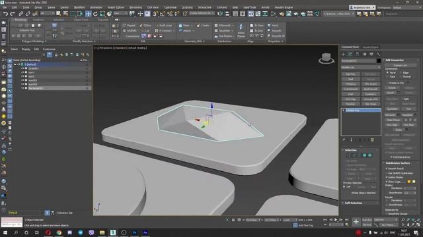The height and width of the screenshot is (237, 423).
Task: Collapse the 0 (default) layer tree
Action: point(15,65)
